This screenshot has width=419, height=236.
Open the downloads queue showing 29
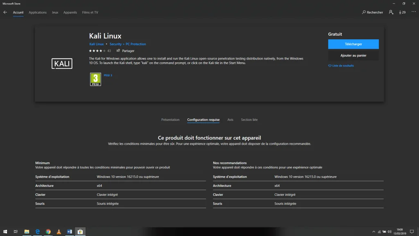click(402, 12)
